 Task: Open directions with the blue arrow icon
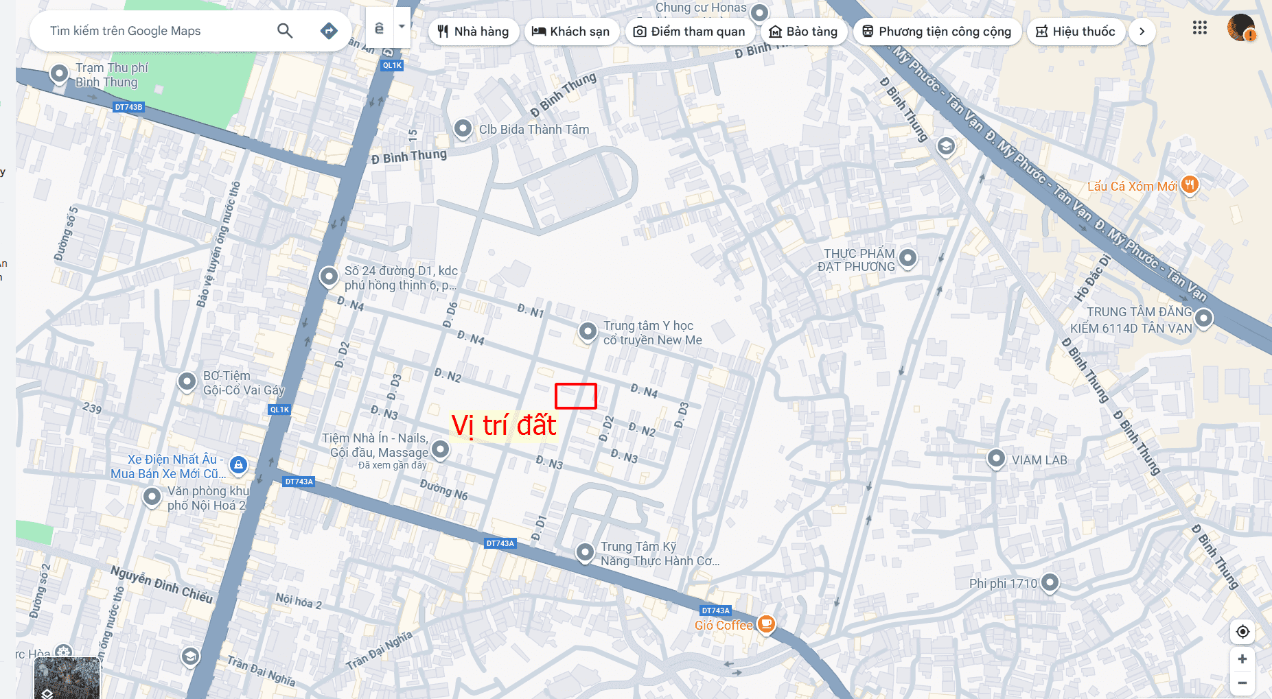coord(329,31)
